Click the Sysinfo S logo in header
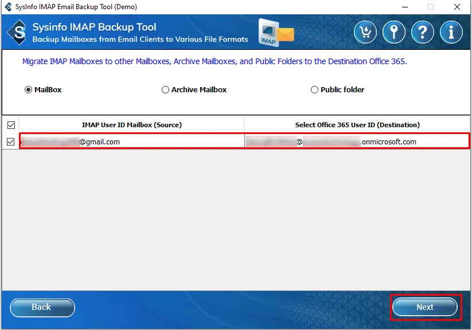 (x=19, y=33)
